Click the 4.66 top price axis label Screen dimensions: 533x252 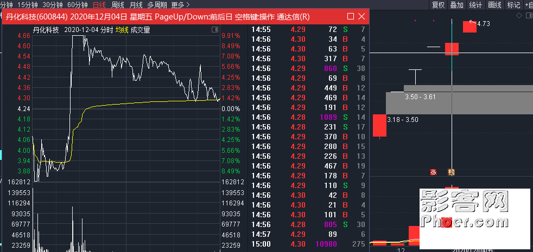tap(24, 36)
